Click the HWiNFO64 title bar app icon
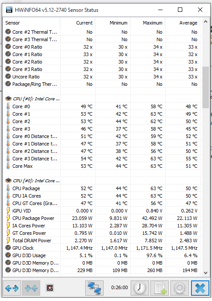212x301 pixels. 9,10
